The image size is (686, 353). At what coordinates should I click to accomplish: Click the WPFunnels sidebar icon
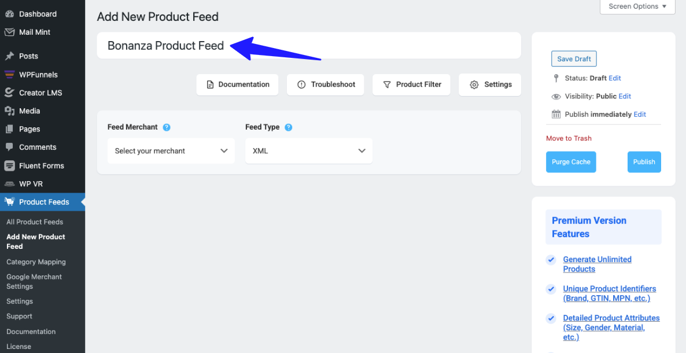pyautogui.click(x=9, y=75)
